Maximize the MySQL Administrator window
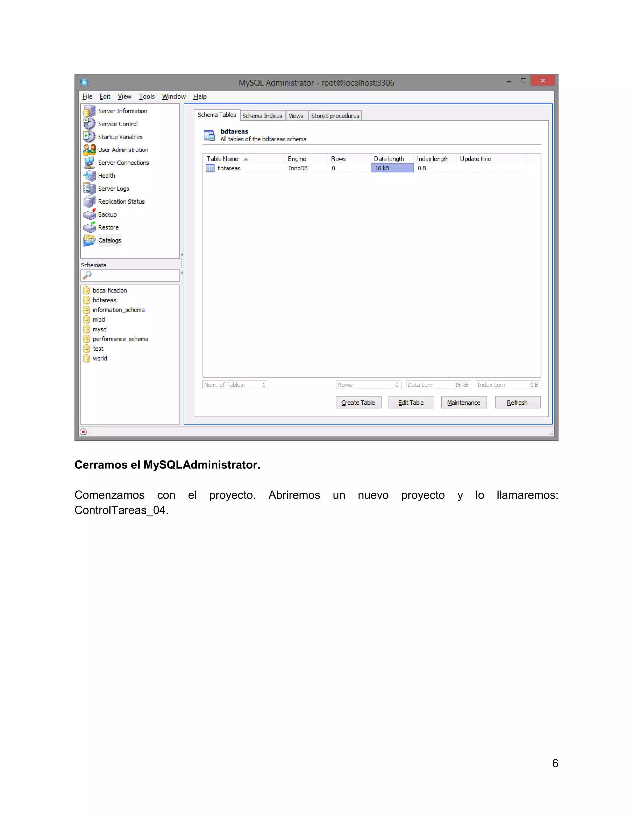This screenshot has width=633, height=820. click(x=524, y=80)
